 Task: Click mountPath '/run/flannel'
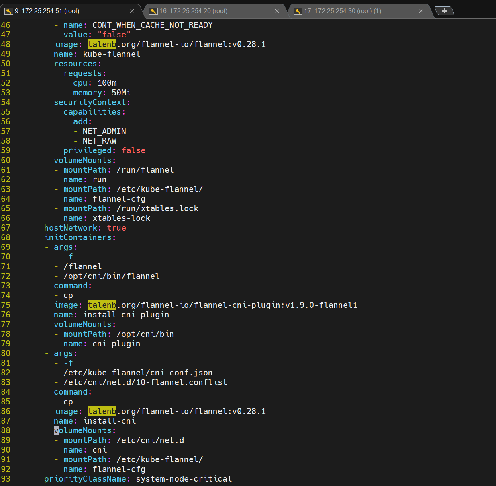(x=145, y=170)
